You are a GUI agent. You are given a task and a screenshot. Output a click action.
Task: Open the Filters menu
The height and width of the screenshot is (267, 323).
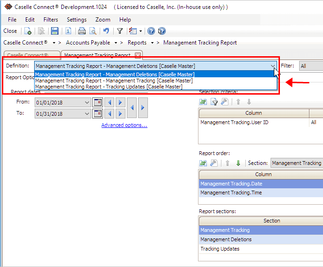point(51,20)
